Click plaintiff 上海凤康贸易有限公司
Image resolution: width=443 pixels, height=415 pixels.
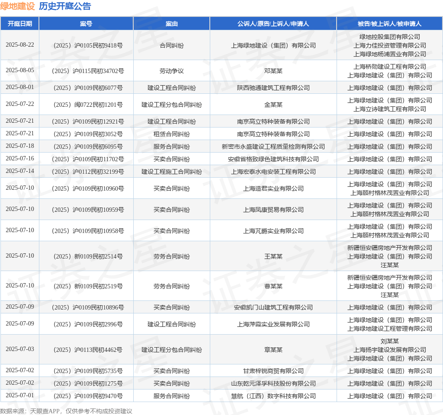point(273,210)
